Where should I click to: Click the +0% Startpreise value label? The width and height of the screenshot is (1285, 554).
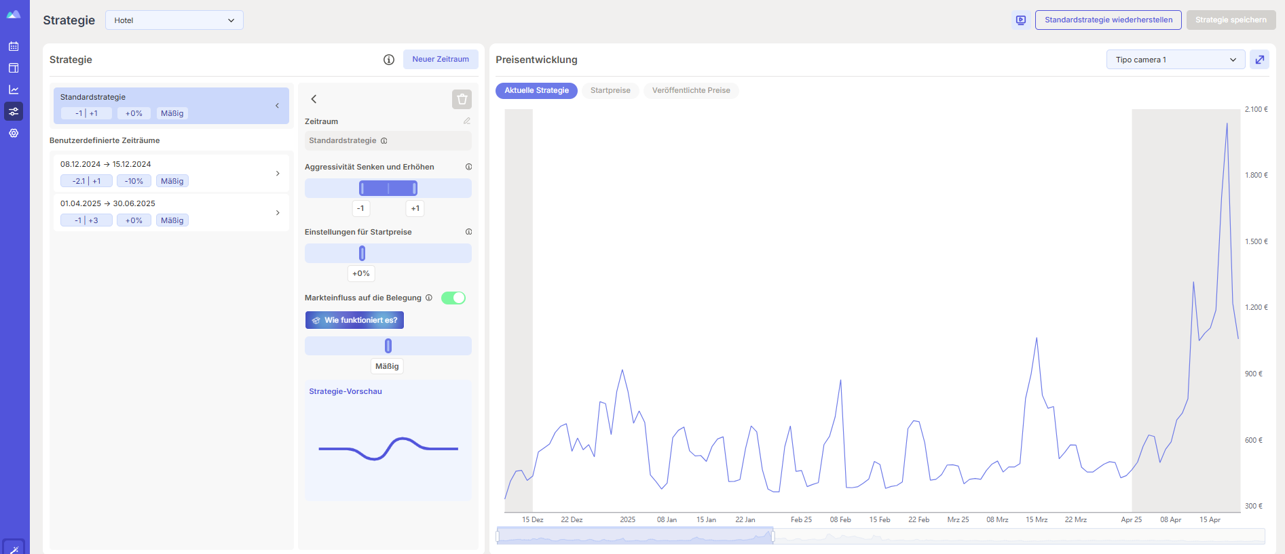coord(361,273)
